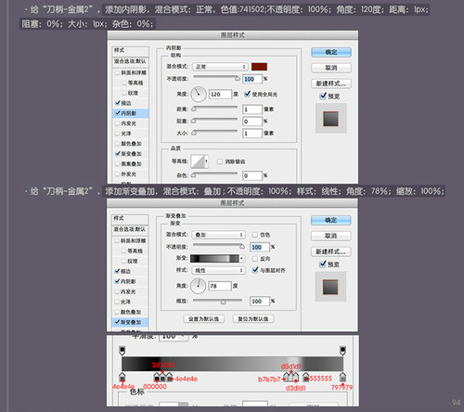
Task: Open the 样式 dropdown showing 线性
Action: click(218, 270)
